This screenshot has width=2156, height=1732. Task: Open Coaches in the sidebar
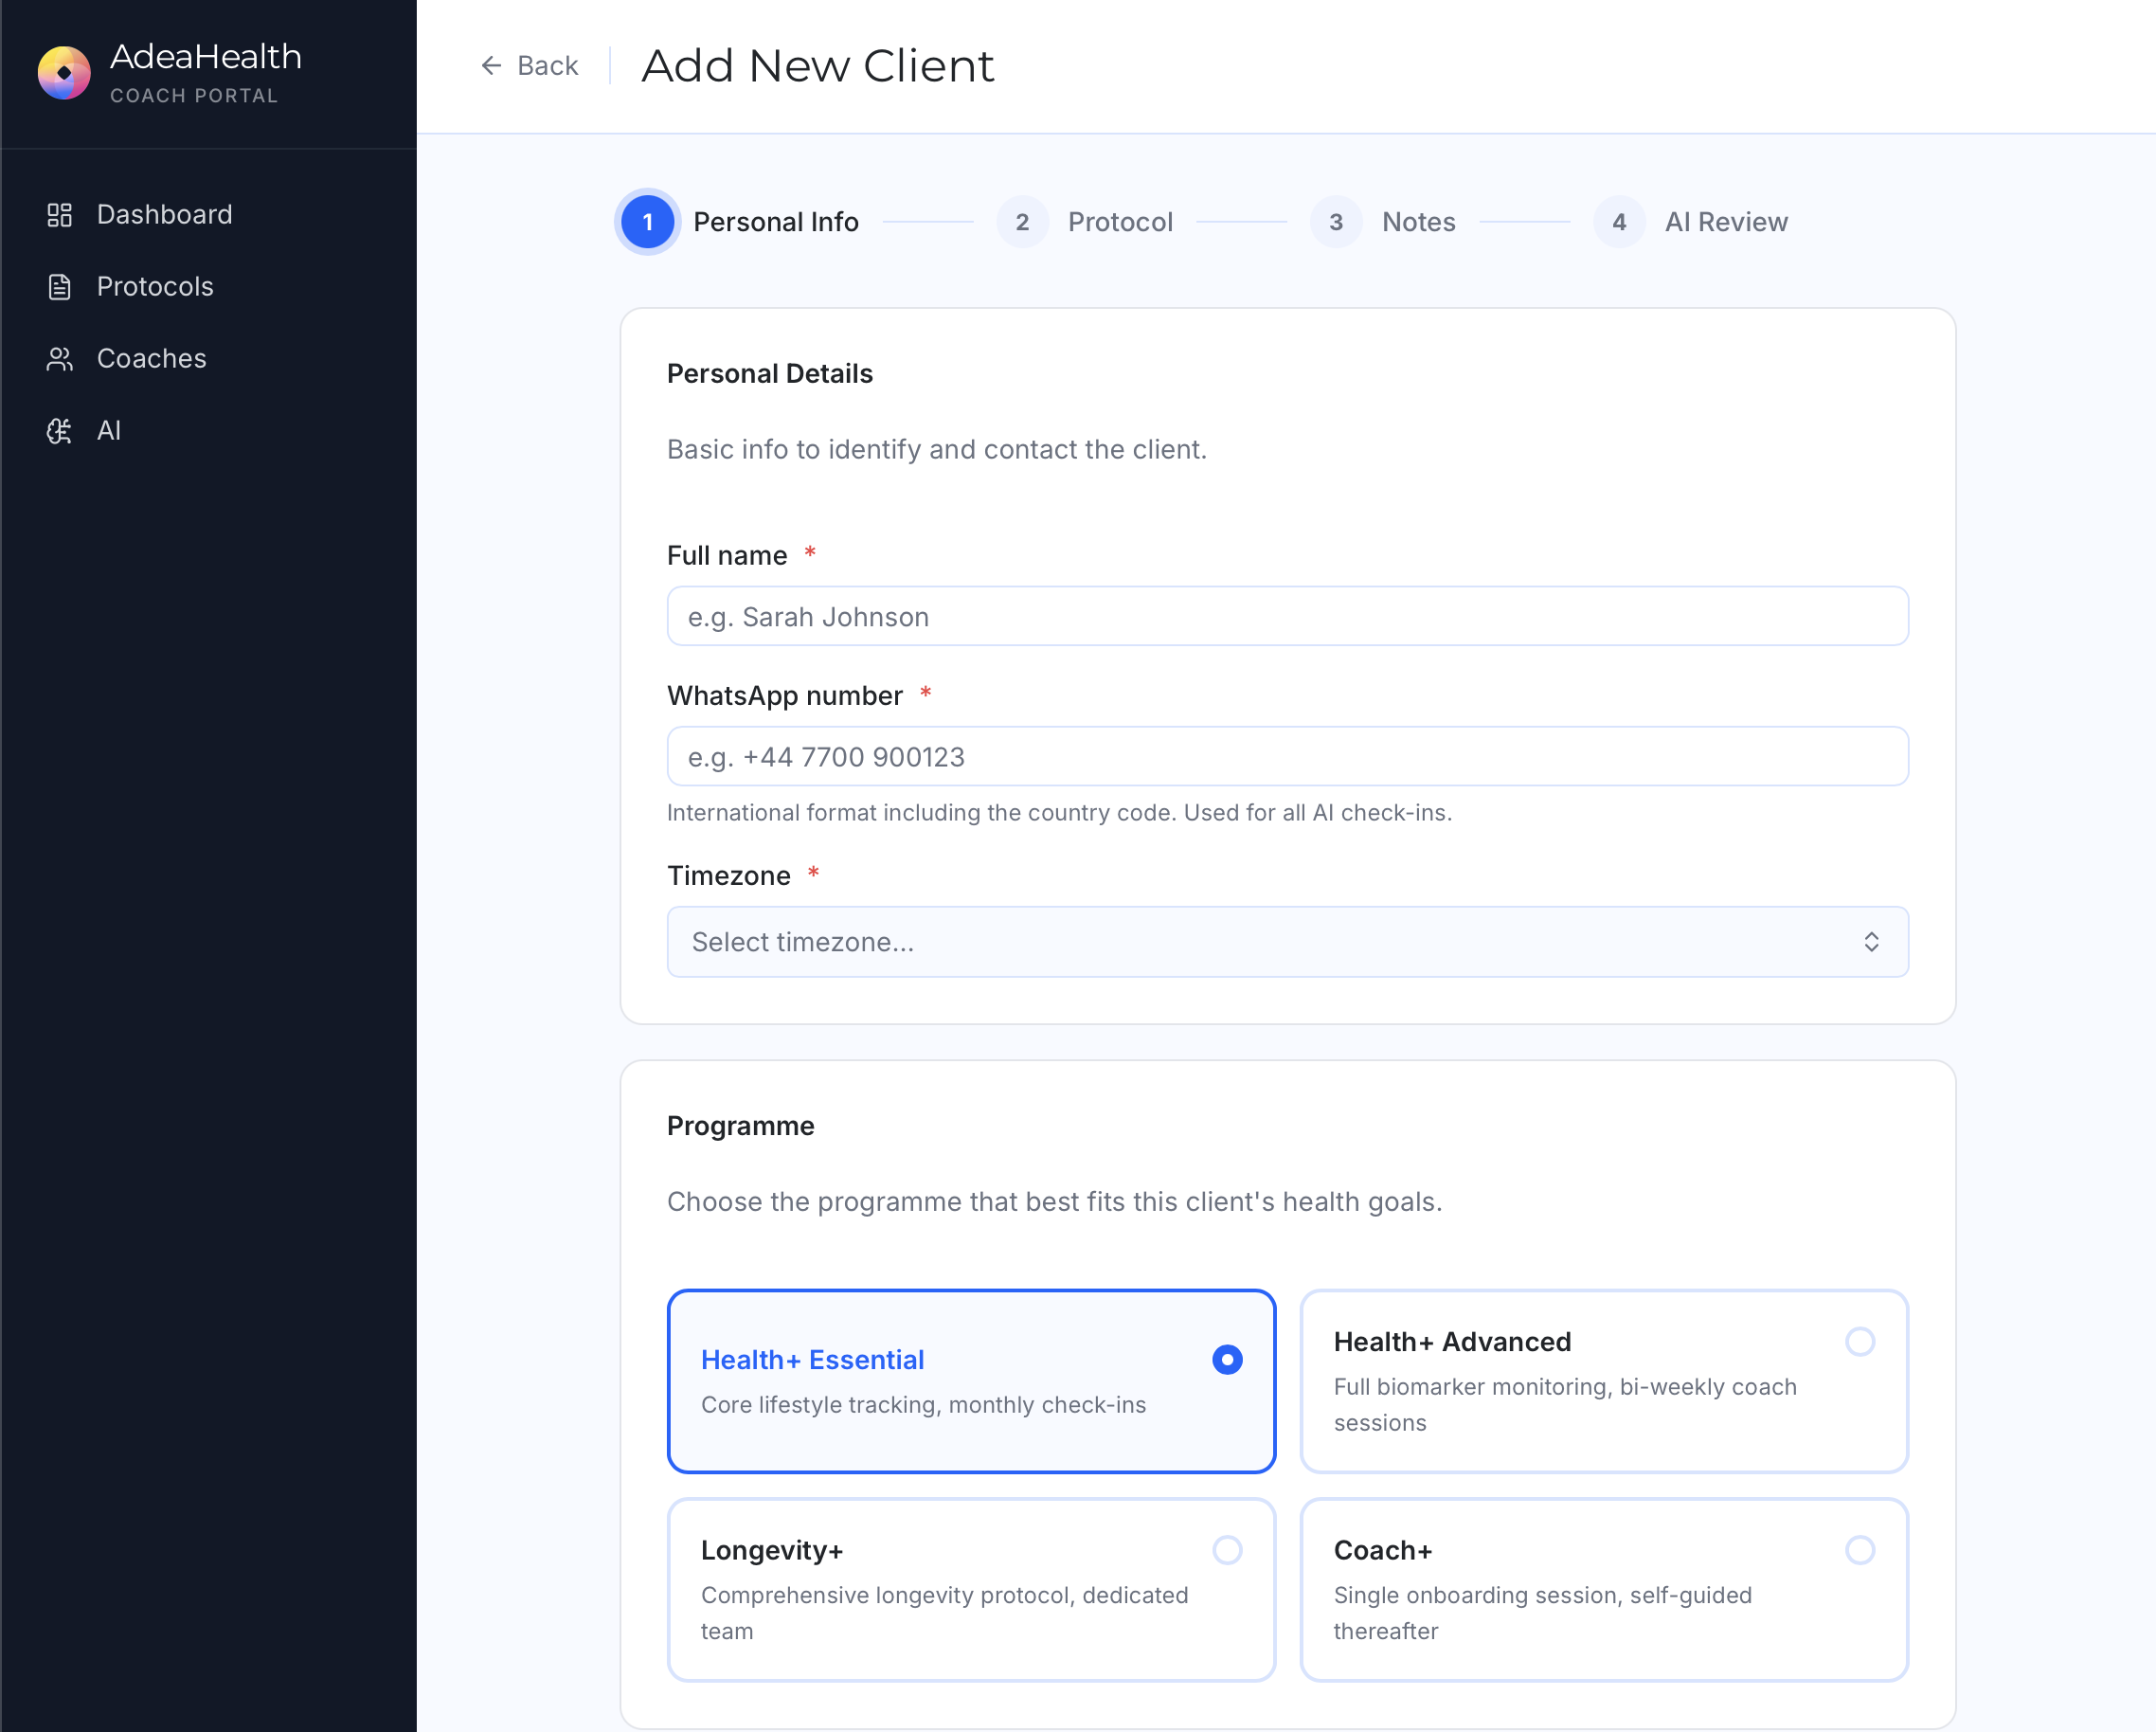[x=208, y=359]
